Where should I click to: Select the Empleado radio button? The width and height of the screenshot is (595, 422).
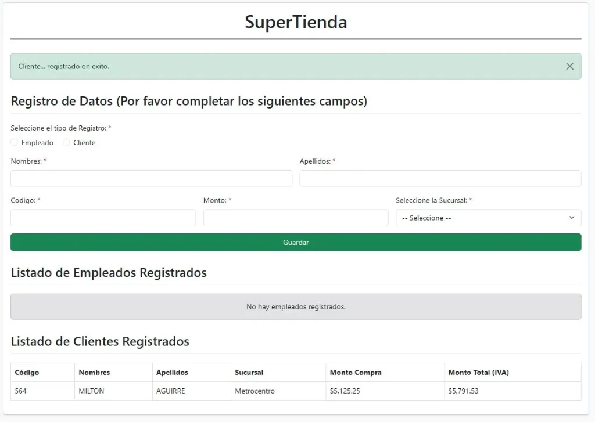pyautogui.click(x=15, y=143)
